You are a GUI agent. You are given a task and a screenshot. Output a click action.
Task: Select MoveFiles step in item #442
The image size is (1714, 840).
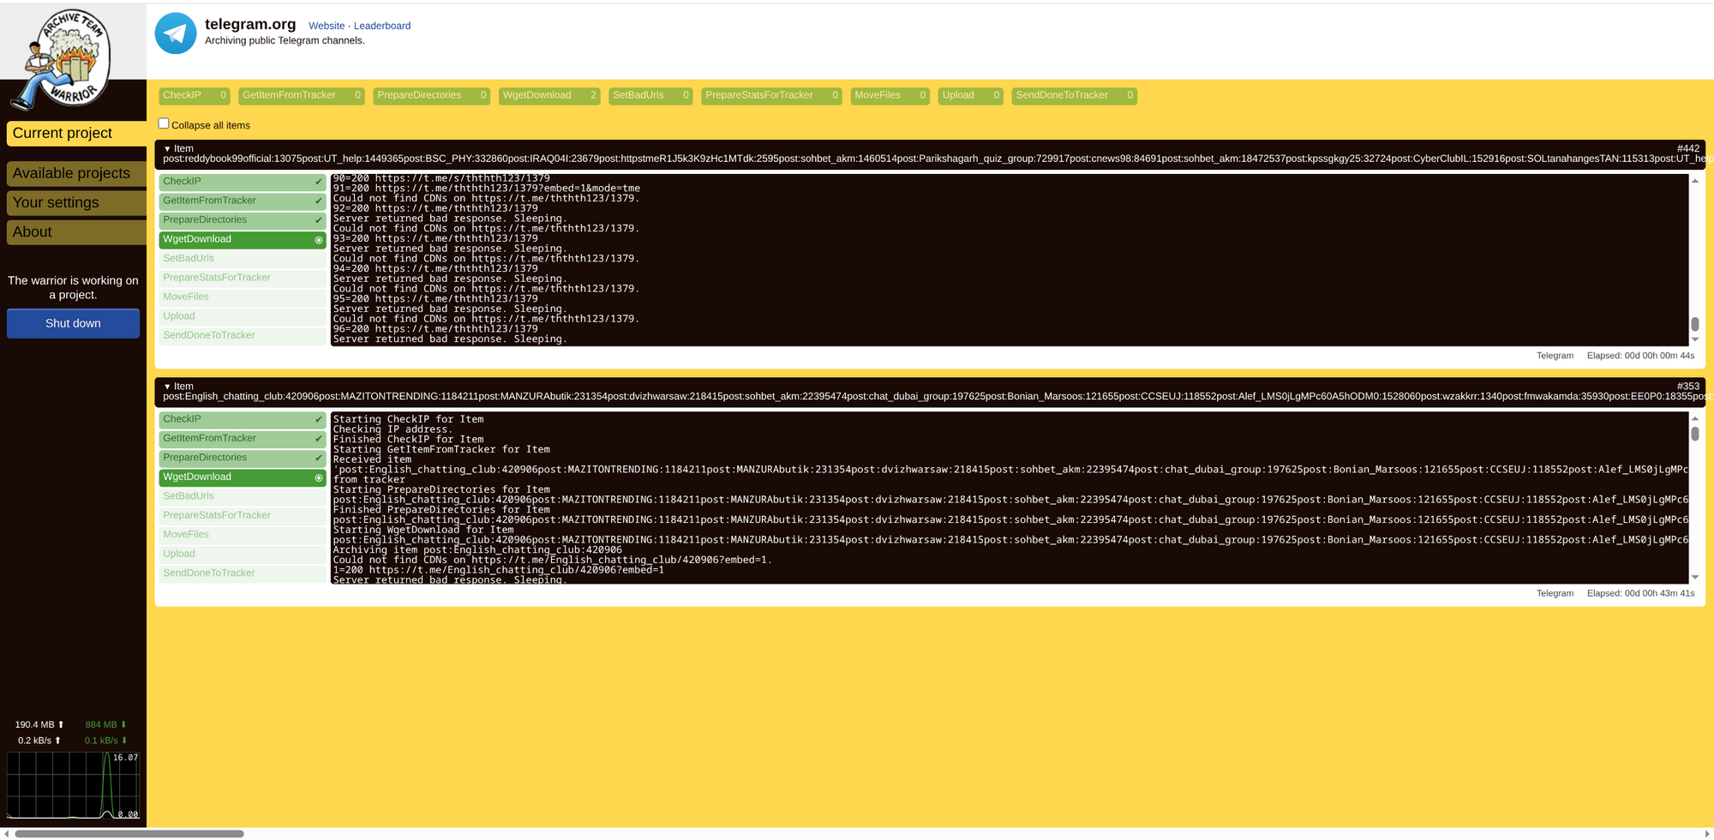click(243, 297)
